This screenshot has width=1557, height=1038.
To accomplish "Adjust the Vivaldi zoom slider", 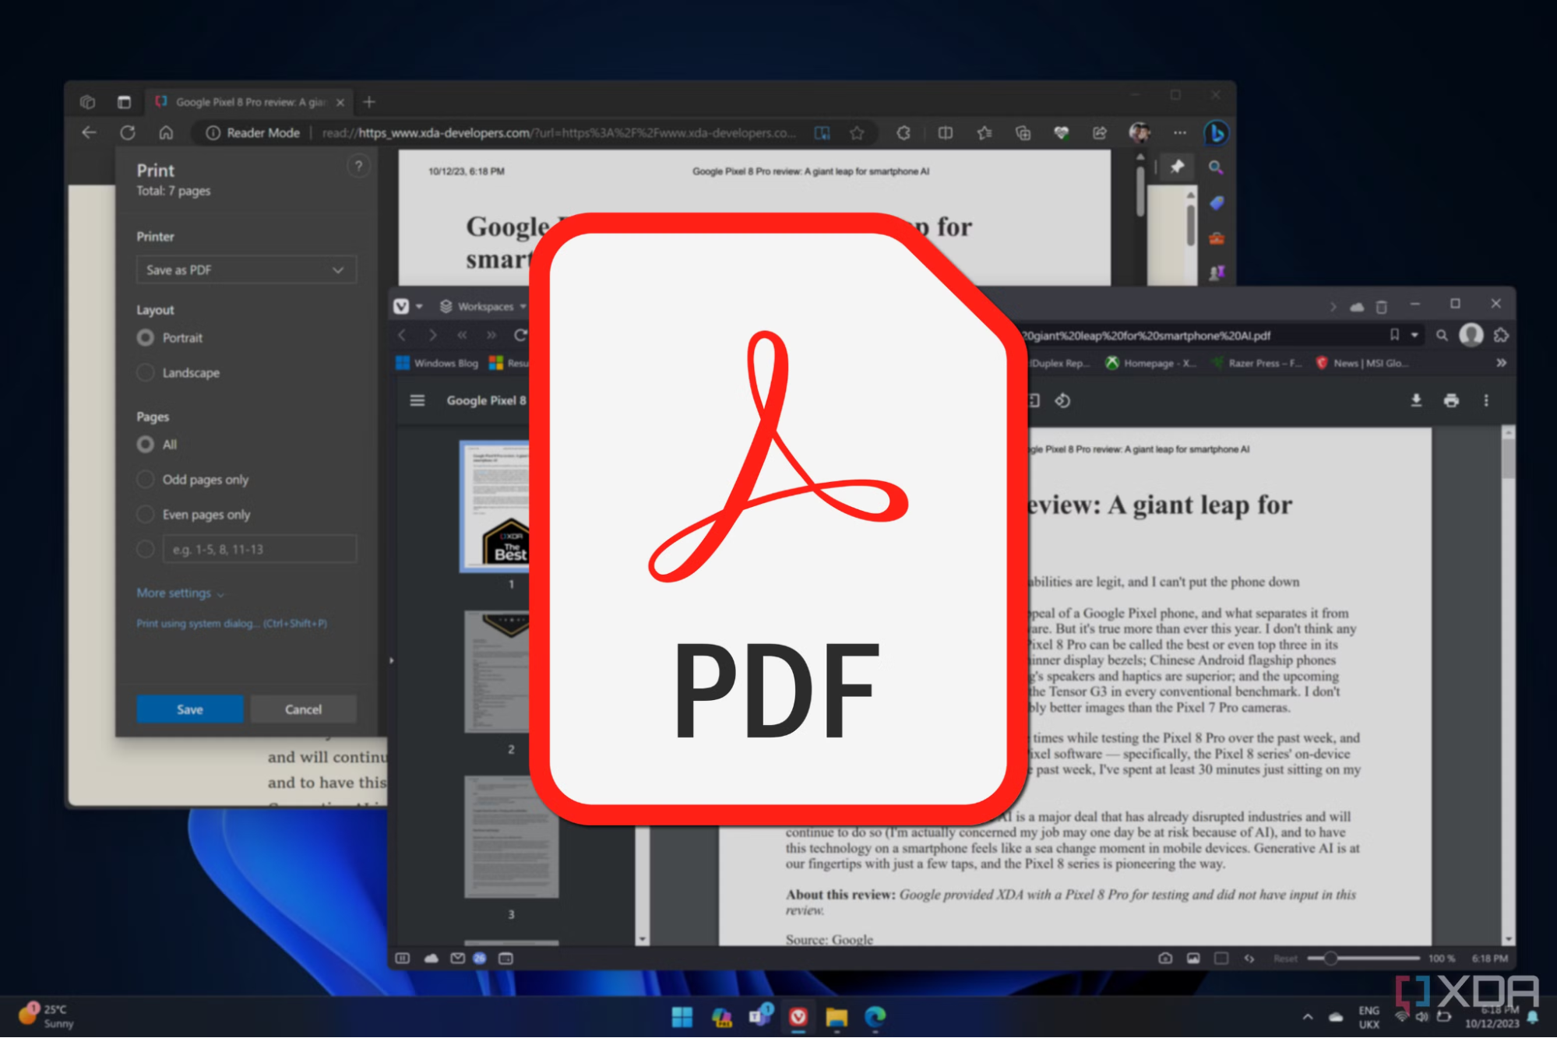I will point(1330,959).
